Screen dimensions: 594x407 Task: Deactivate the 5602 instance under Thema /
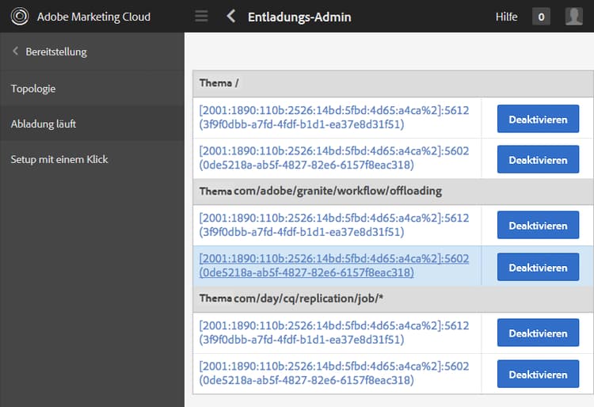538,159
